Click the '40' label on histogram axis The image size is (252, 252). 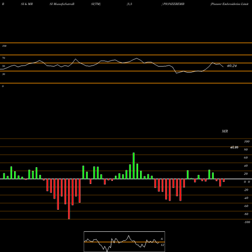(x=246, y=166)
